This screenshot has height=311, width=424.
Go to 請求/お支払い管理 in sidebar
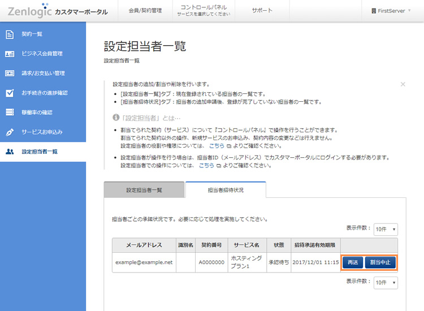43,73
